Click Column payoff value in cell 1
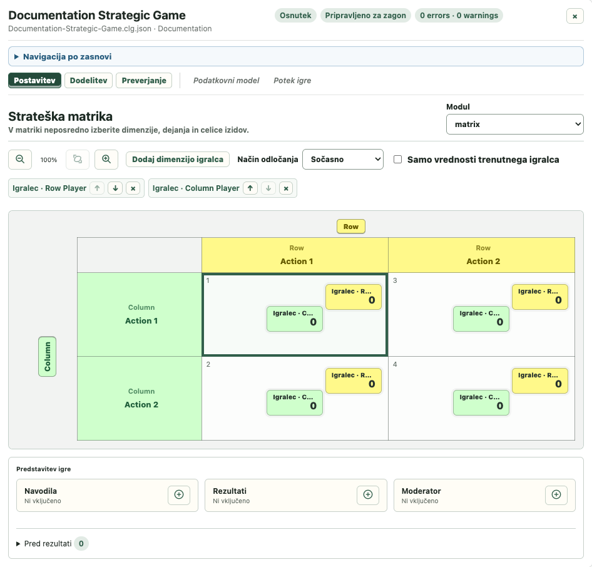 click(295, 319)
